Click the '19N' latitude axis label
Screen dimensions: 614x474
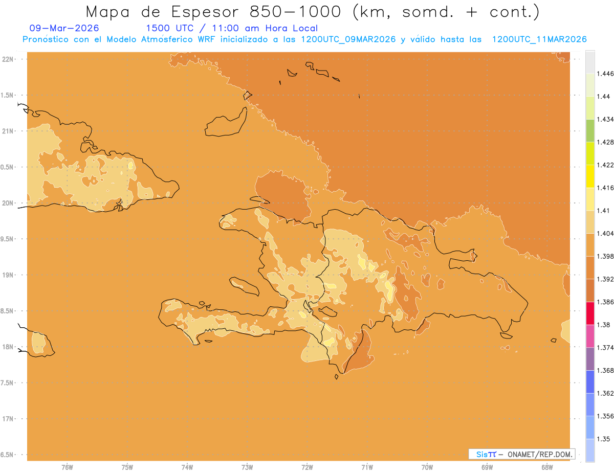click(x=8, y=275)
